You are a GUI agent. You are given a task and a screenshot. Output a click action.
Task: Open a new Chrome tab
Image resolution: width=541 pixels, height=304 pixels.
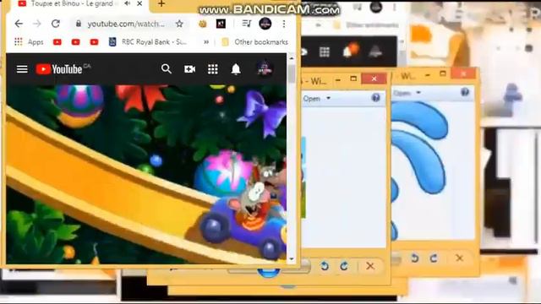[161, 4]
